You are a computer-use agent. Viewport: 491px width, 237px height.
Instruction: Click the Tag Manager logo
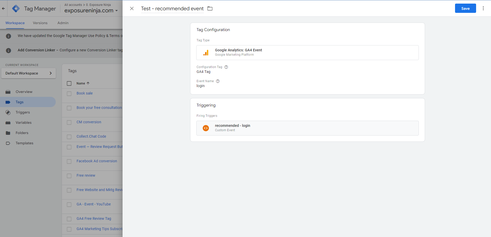pyautogui.click(x=16, y=8)
